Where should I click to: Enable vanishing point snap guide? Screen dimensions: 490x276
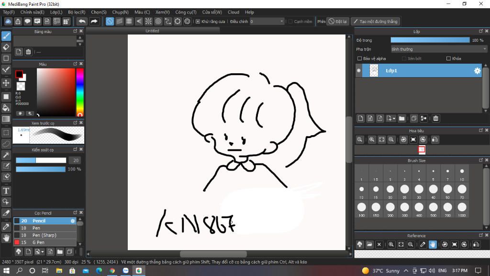139,21
